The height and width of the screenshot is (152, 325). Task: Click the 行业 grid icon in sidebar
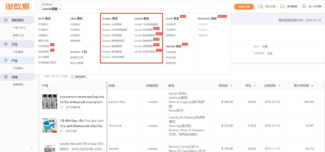pos(6,44)
